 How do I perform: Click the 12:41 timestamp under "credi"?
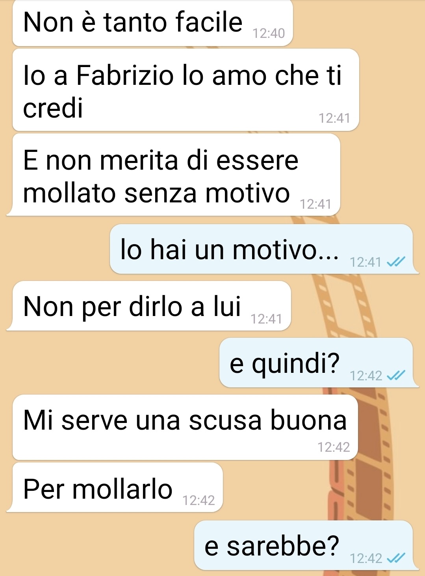(x=334, y=118)
